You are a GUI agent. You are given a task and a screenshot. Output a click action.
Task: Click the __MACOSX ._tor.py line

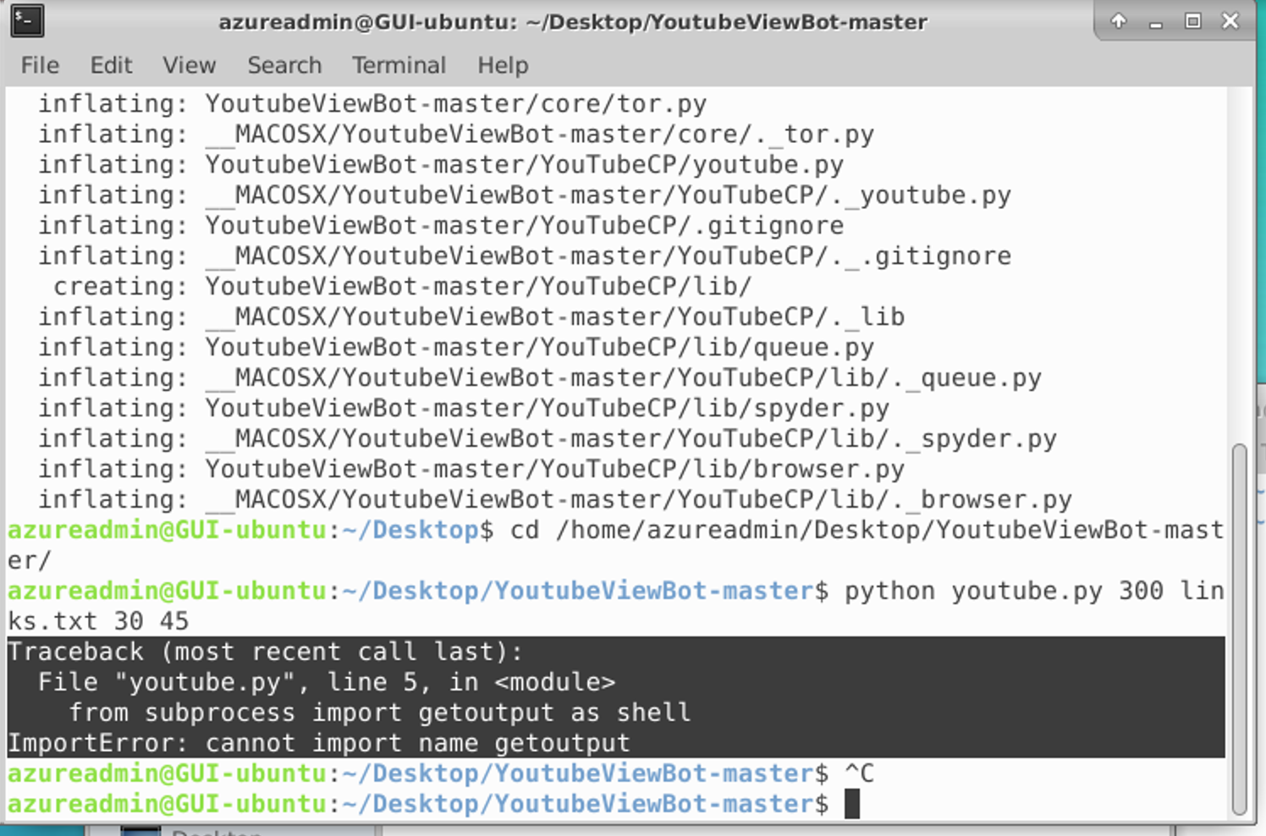coord(456,134)
